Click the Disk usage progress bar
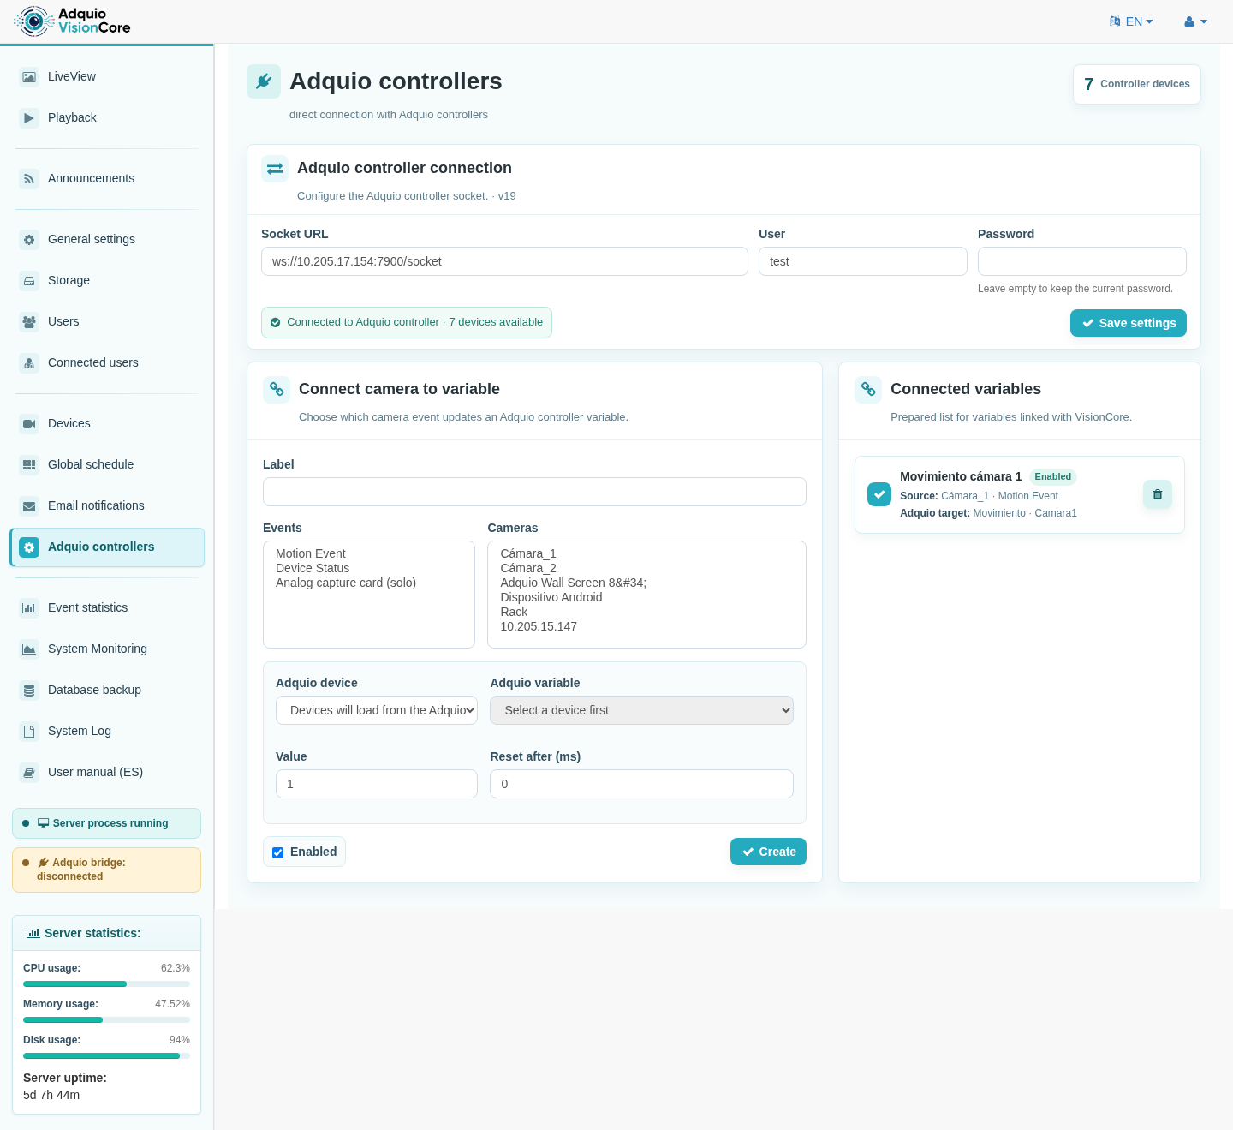Image resolution: width=1233 pixels, height=1130 pixels. pos(106,1056)
